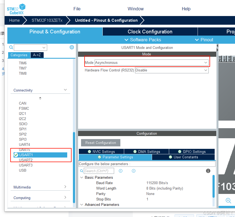Select TIM6 in the peripheral list
The width and height of the screenshot is (235, 217).
point(22,63)
